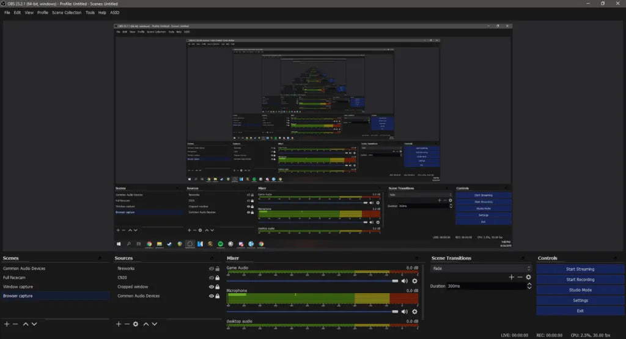This screenshot has width=626, height=339.
Task: Open the Profile menu
Action: tap(43, 12)
